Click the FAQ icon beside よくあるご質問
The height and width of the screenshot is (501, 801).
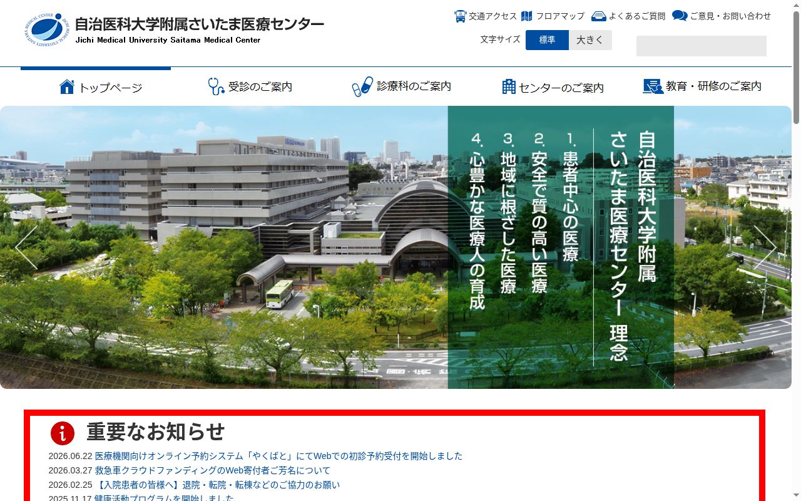point(598,16)
